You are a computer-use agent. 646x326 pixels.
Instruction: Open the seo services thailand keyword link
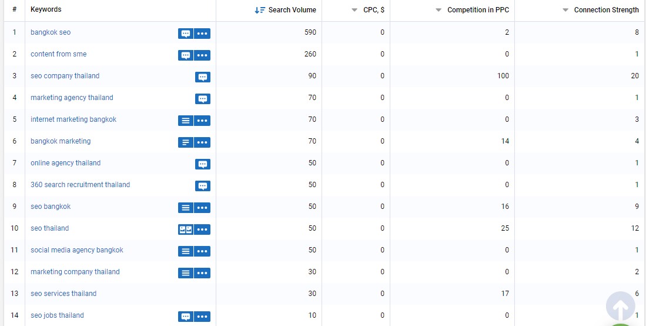click(63, 294)
